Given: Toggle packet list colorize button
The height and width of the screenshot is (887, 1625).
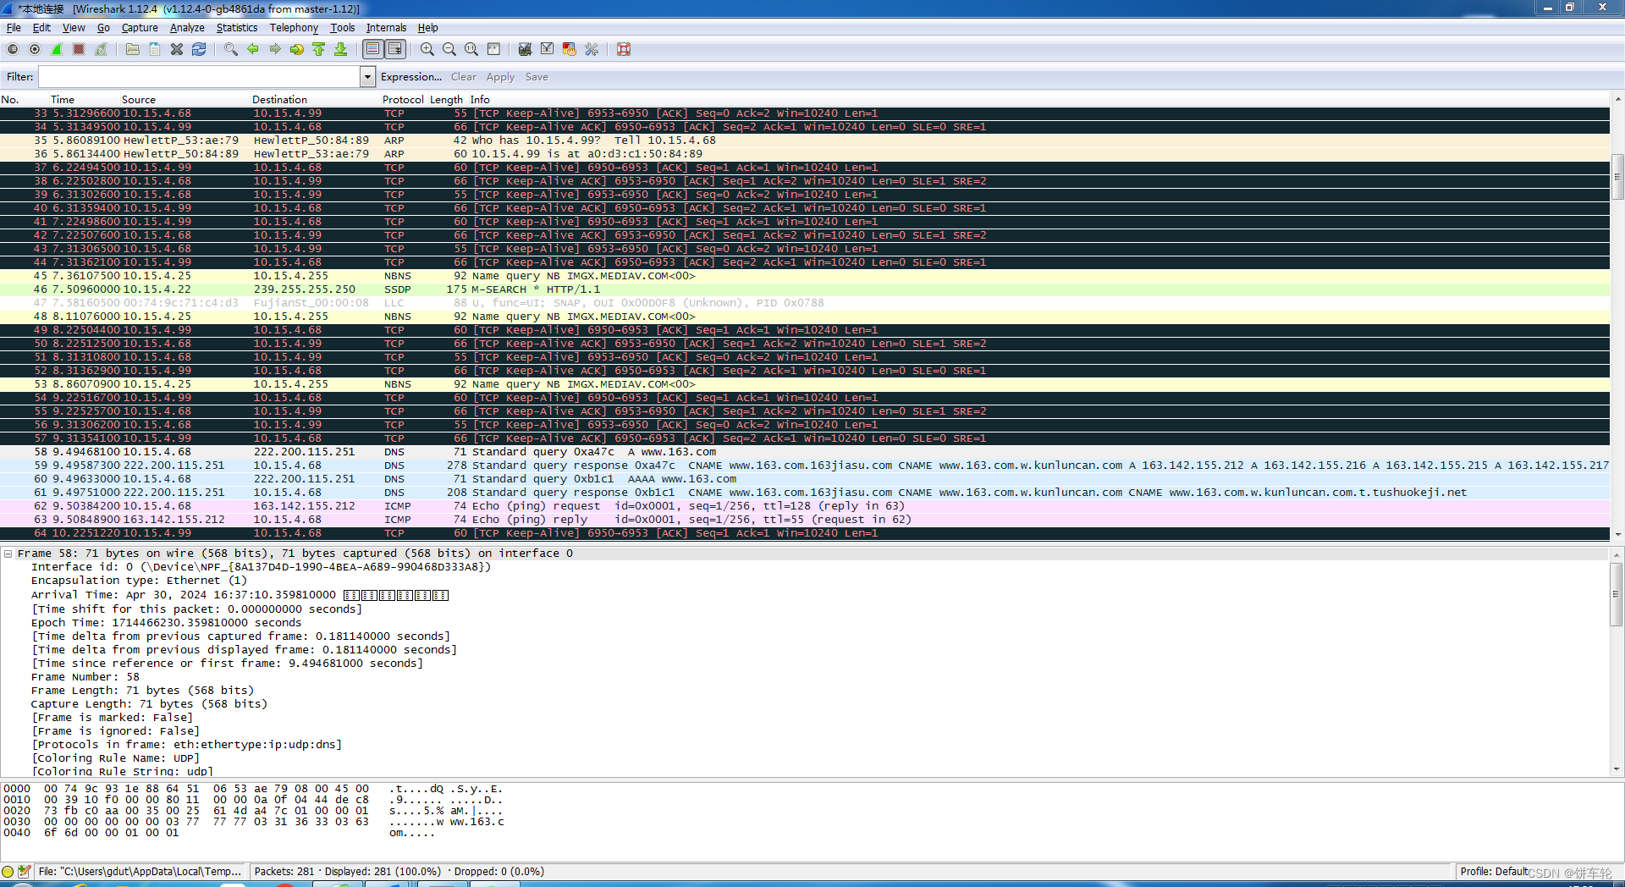Looking at the screenshot, I should [x=373, y=49].
